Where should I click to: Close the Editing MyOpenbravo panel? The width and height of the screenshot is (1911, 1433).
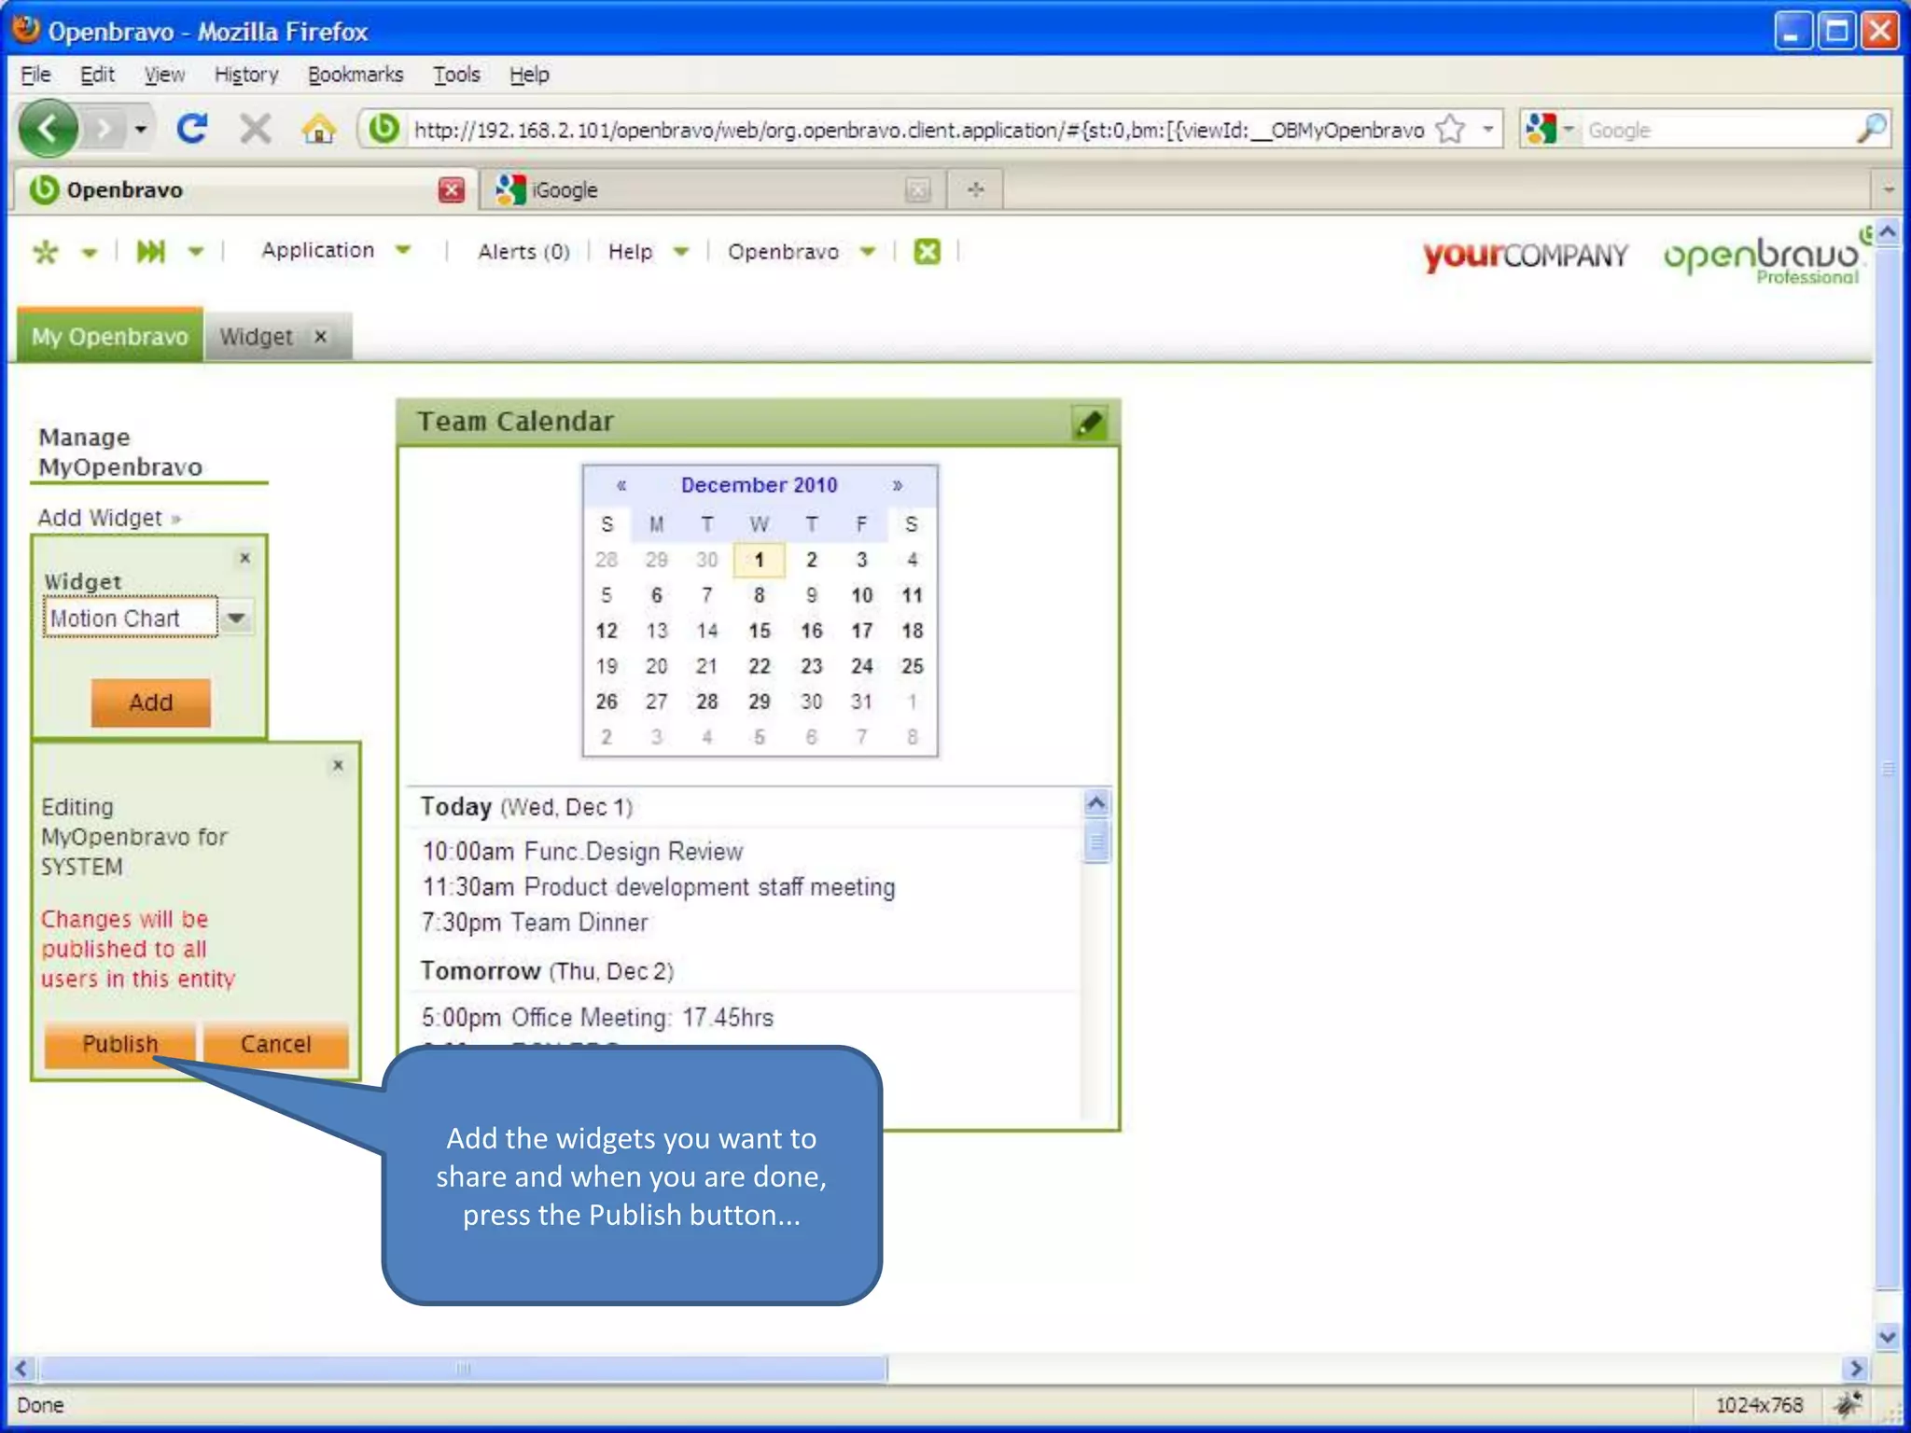point(338,765)
